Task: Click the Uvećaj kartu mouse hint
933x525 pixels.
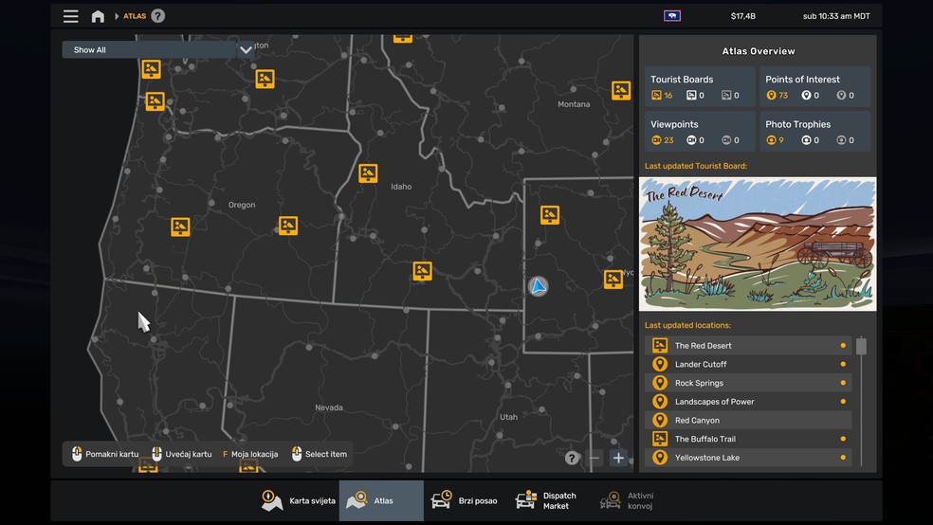Action: (181, 454)
